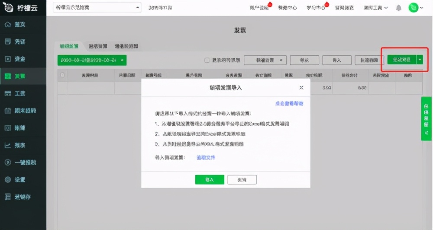The height and width of the screenshot is (230, 433).
Task: Open the green vertical tab on right edge
Action: [x=427, y=118]
